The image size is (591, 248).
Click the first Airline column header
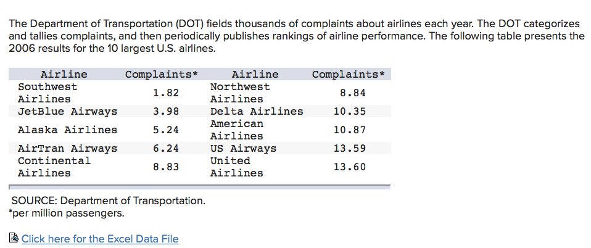click(64, 75)
